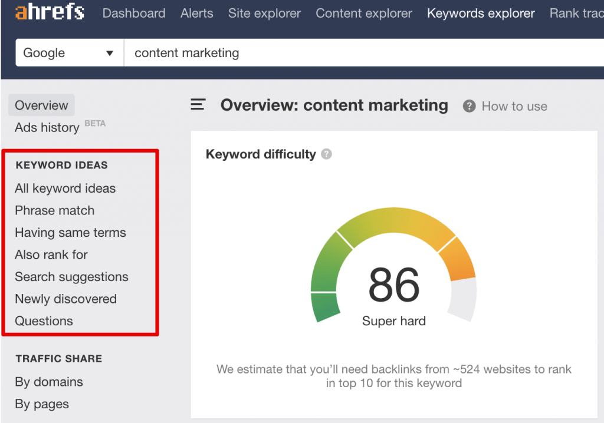Screen dimensions: 604x423
Task: Open the hamburger menu beside Overview heading
Action: click(x=198, y=104)
